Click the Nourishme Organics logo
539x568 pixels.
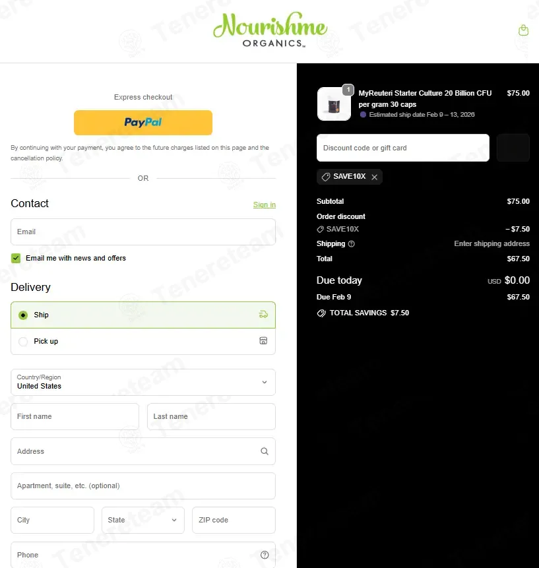[x=270, y=30]
